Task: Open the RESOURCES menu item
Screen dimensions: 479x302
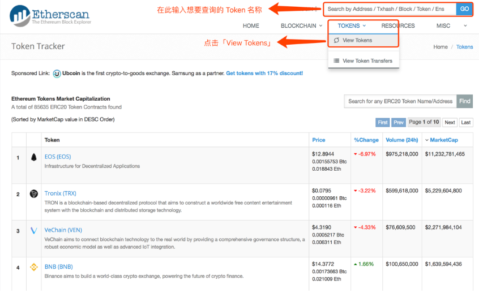Action: point(398,25)
